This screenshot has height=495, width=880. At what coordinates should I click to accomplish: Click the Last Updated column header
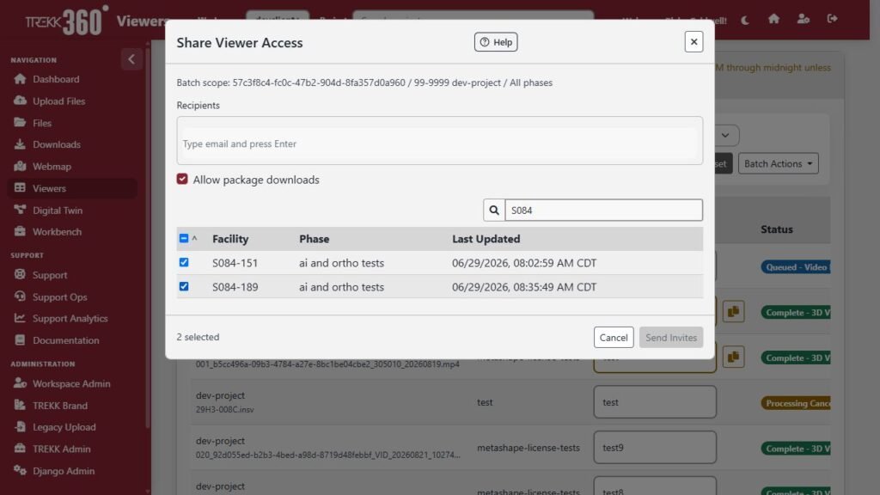pos(486,239)
